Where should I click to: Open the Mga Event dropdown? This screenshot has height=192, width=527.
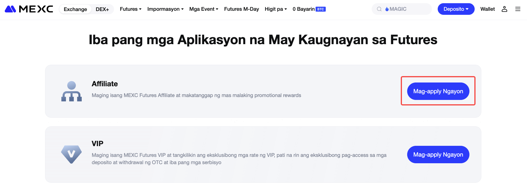tap(204, 9)
